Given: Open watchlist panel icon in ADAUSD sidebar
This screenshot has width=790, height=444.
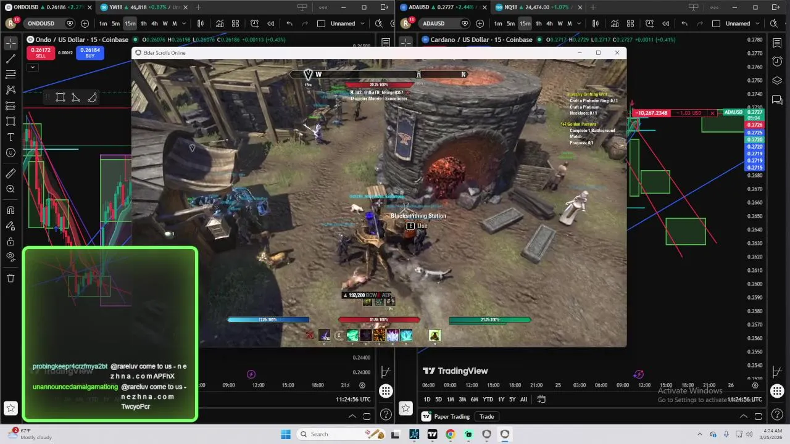Looking at the screenshot, I should [x=777, y=43].
